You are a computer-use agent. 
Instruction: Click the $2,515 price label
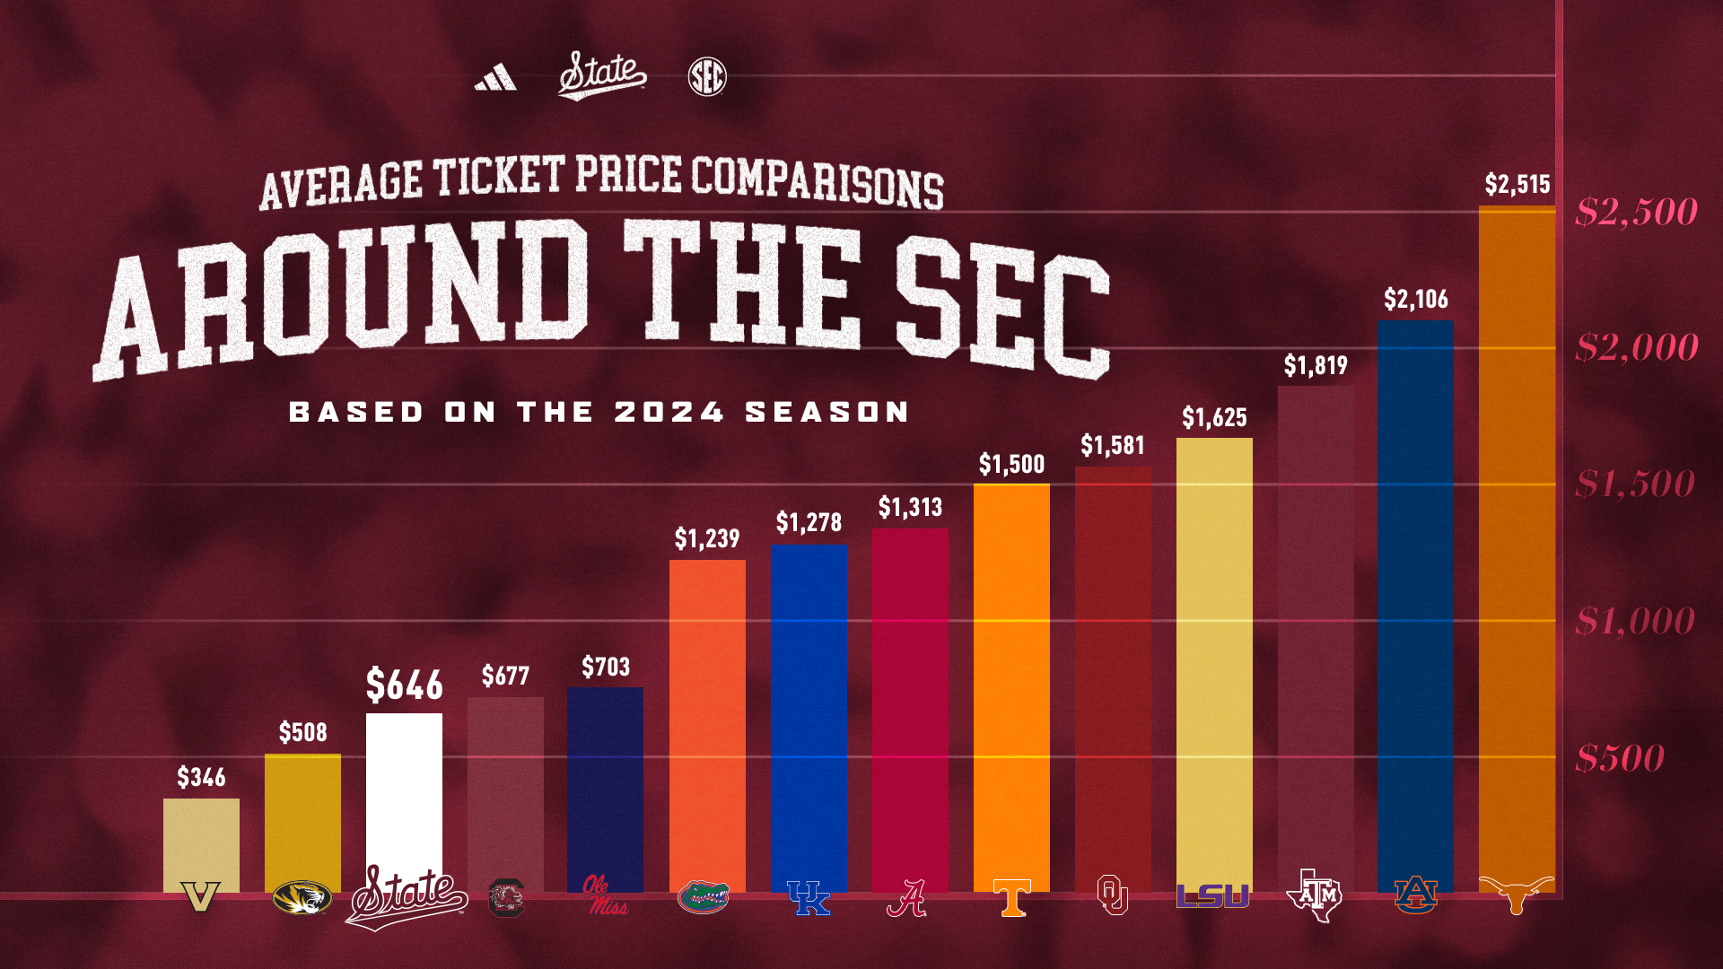(x=1517, y=185)
